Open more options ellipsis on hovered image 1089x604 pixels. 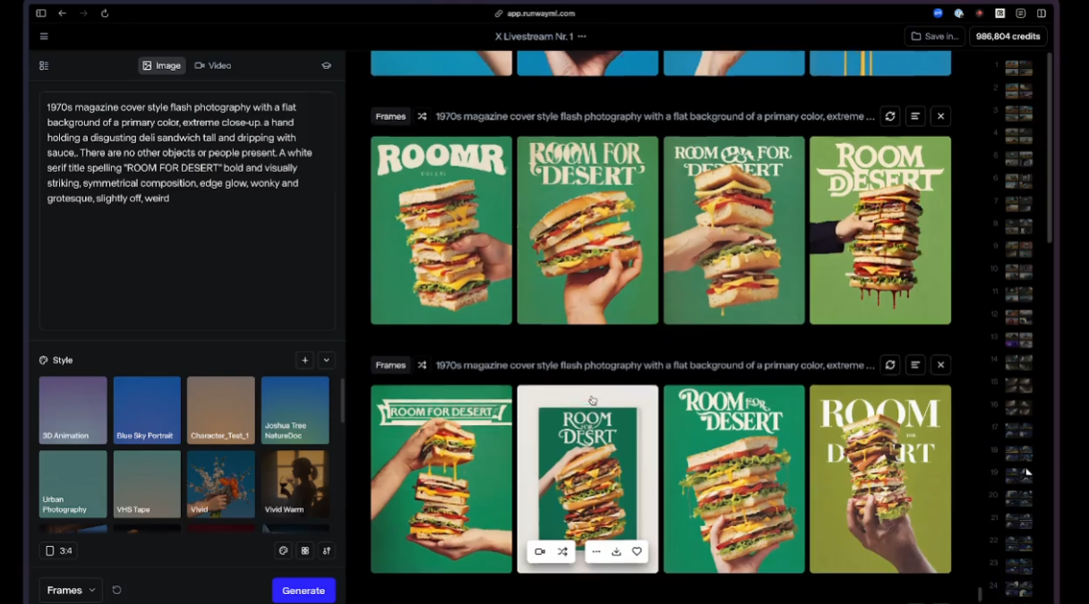click(596, 551)
